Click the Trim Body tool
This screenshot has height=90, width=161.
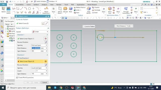[x=96, y=10]
